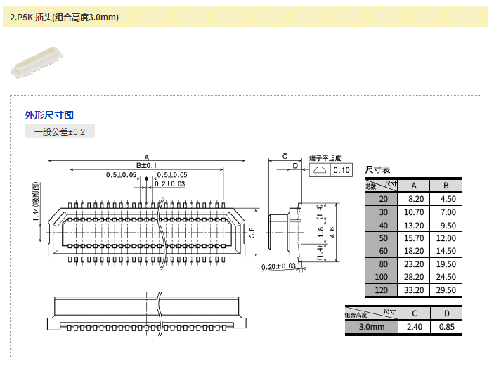Screen dimensions: 494x369
Task: Click the flatness symbol in tolerance box
Action: tap(319, 170)
